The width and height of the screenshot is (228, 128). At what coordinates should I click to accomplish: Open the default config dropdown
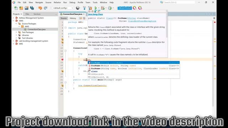tap(63, 8)
